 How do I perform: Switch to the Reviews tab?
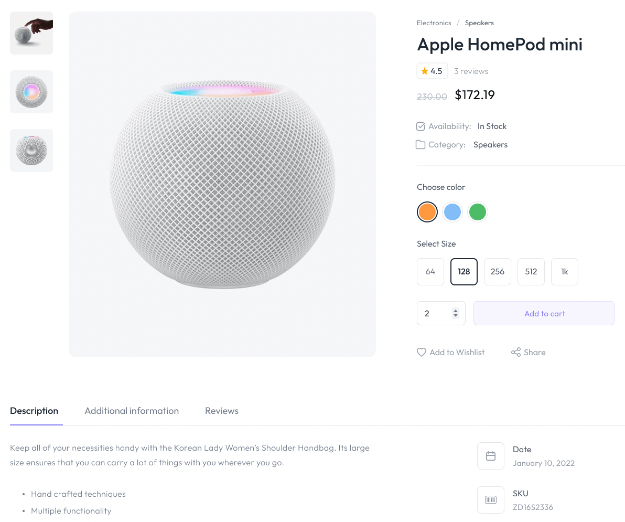coord(222,411)
